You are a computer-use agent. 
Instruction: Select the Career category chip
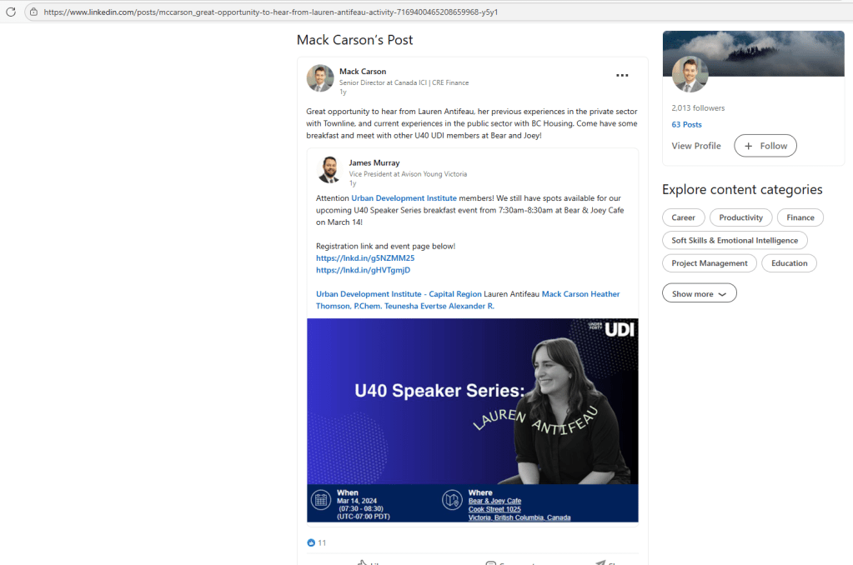(683, 217)
